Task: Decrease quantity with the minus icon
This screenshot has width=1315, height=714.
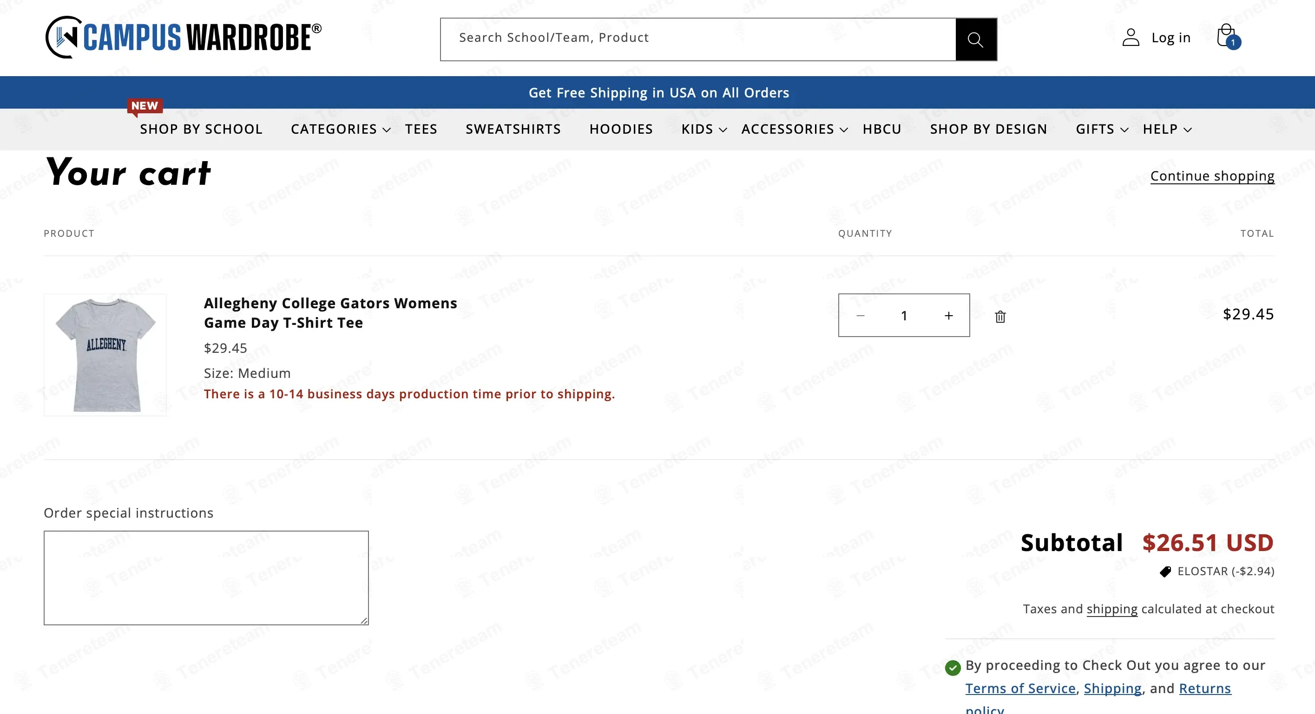Action: (861, 316)
